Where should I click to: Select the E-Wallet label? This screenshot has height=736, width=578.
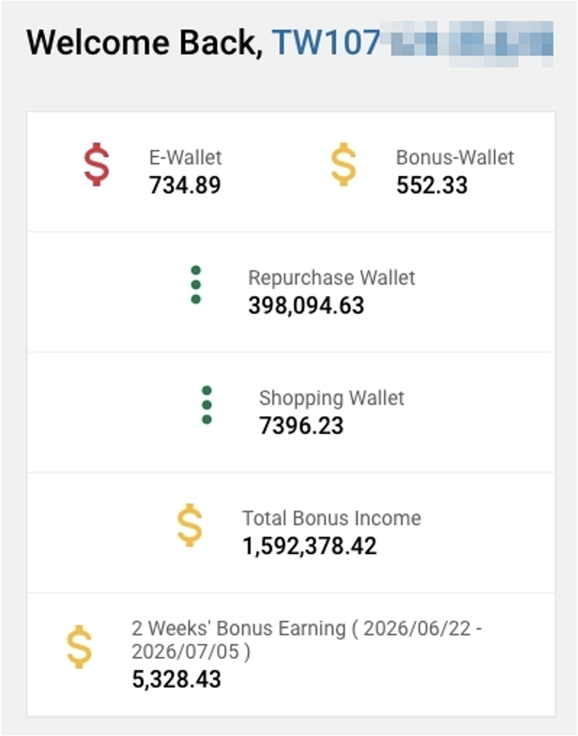click(x=185, y=157)
